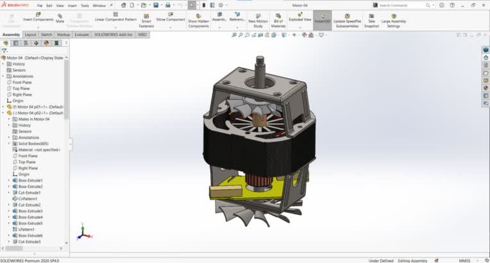Viewport: 490px width, 263px height.
Task: Toggle the Instant3D button
Action: [322, 20]
